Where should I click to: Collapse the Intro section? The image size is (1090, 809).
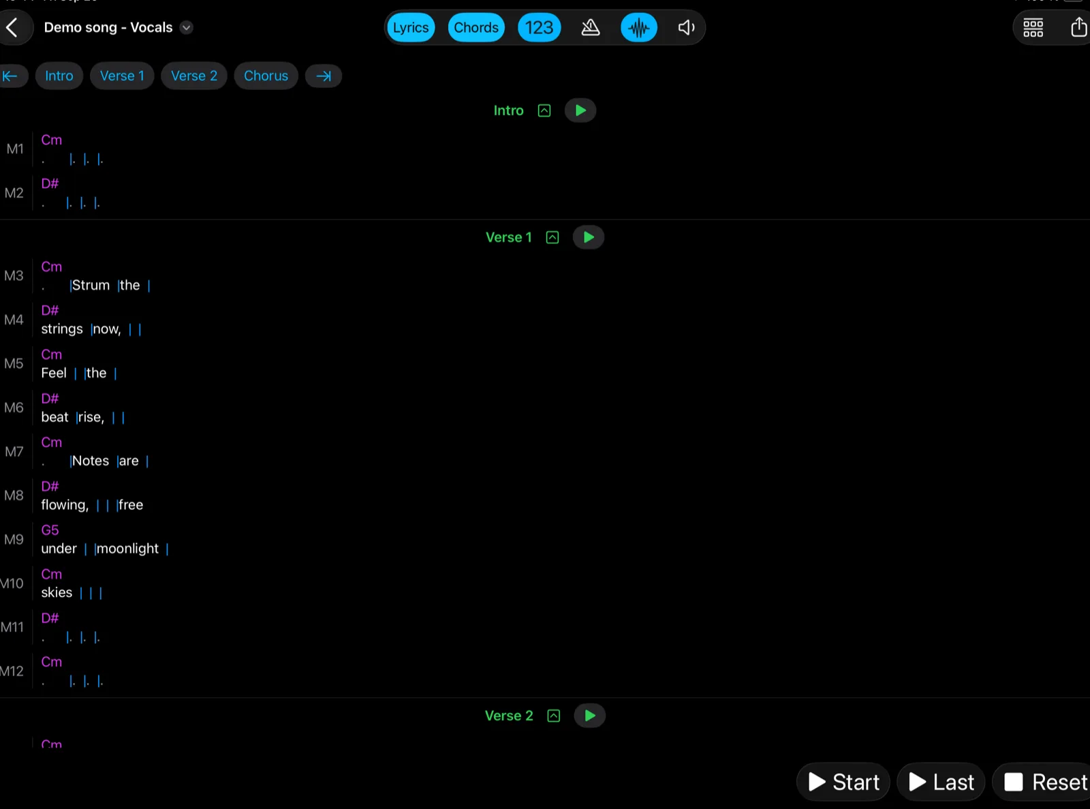544,110
